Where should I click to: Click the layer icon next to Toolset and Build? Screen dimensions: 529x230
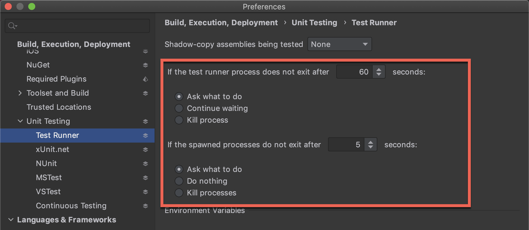(x=145, y=93)
